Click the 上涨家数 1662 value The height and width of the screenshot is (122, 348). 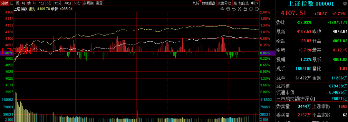343,107
